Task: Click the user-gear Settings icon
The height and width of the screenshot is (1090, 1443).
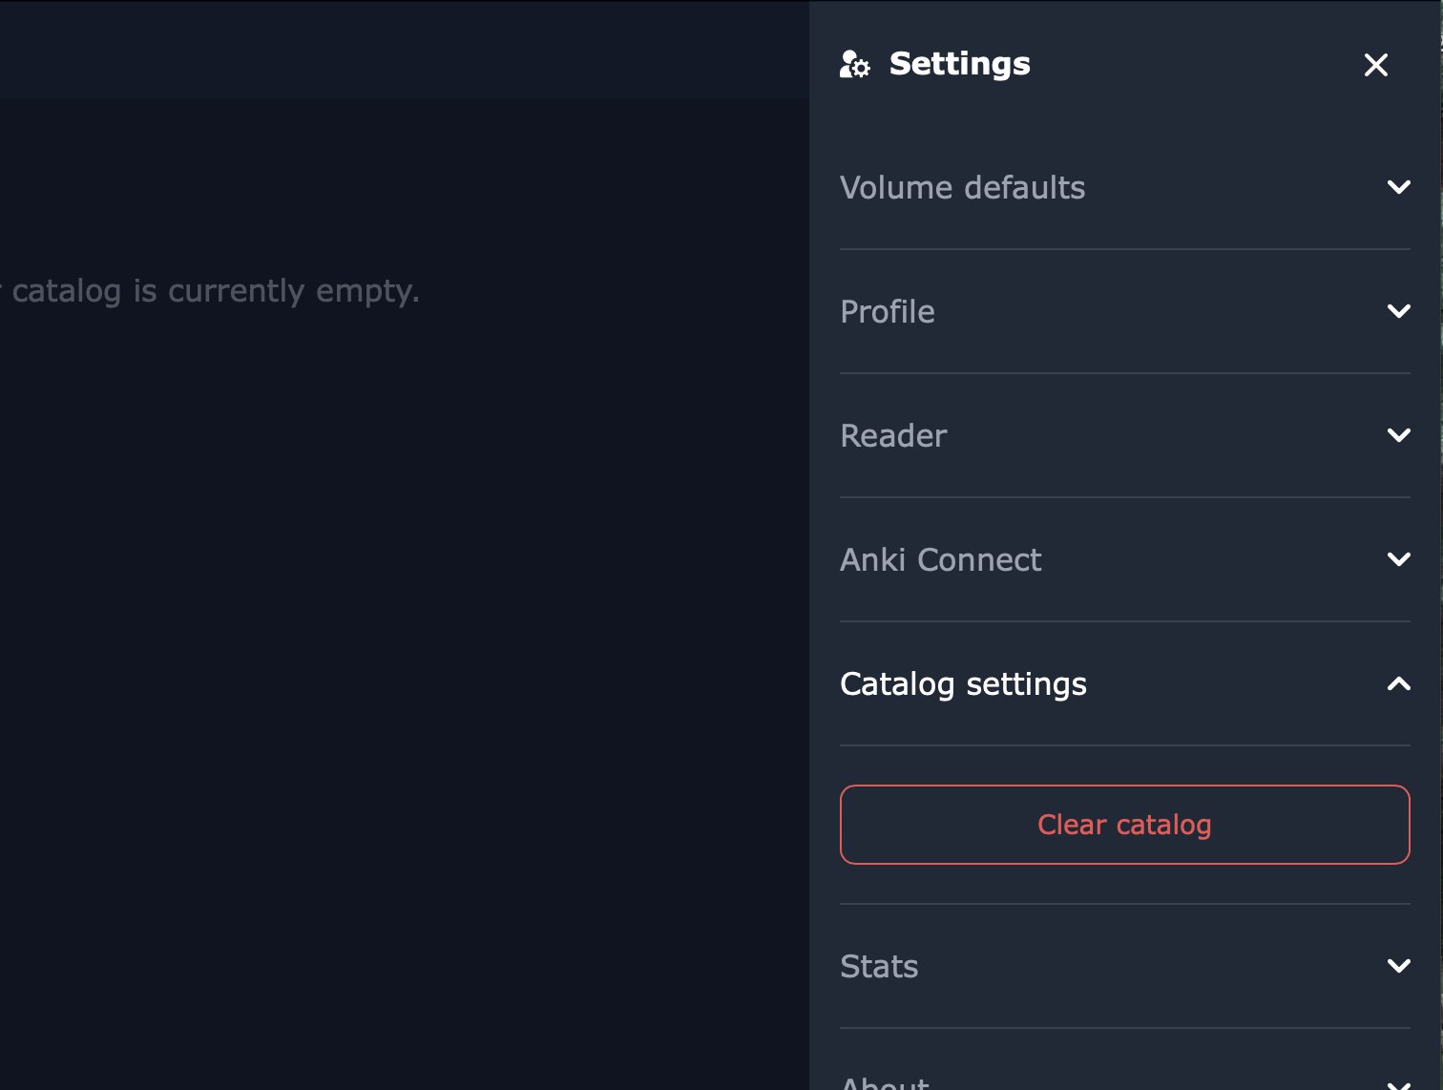Action: coord(854,64)
